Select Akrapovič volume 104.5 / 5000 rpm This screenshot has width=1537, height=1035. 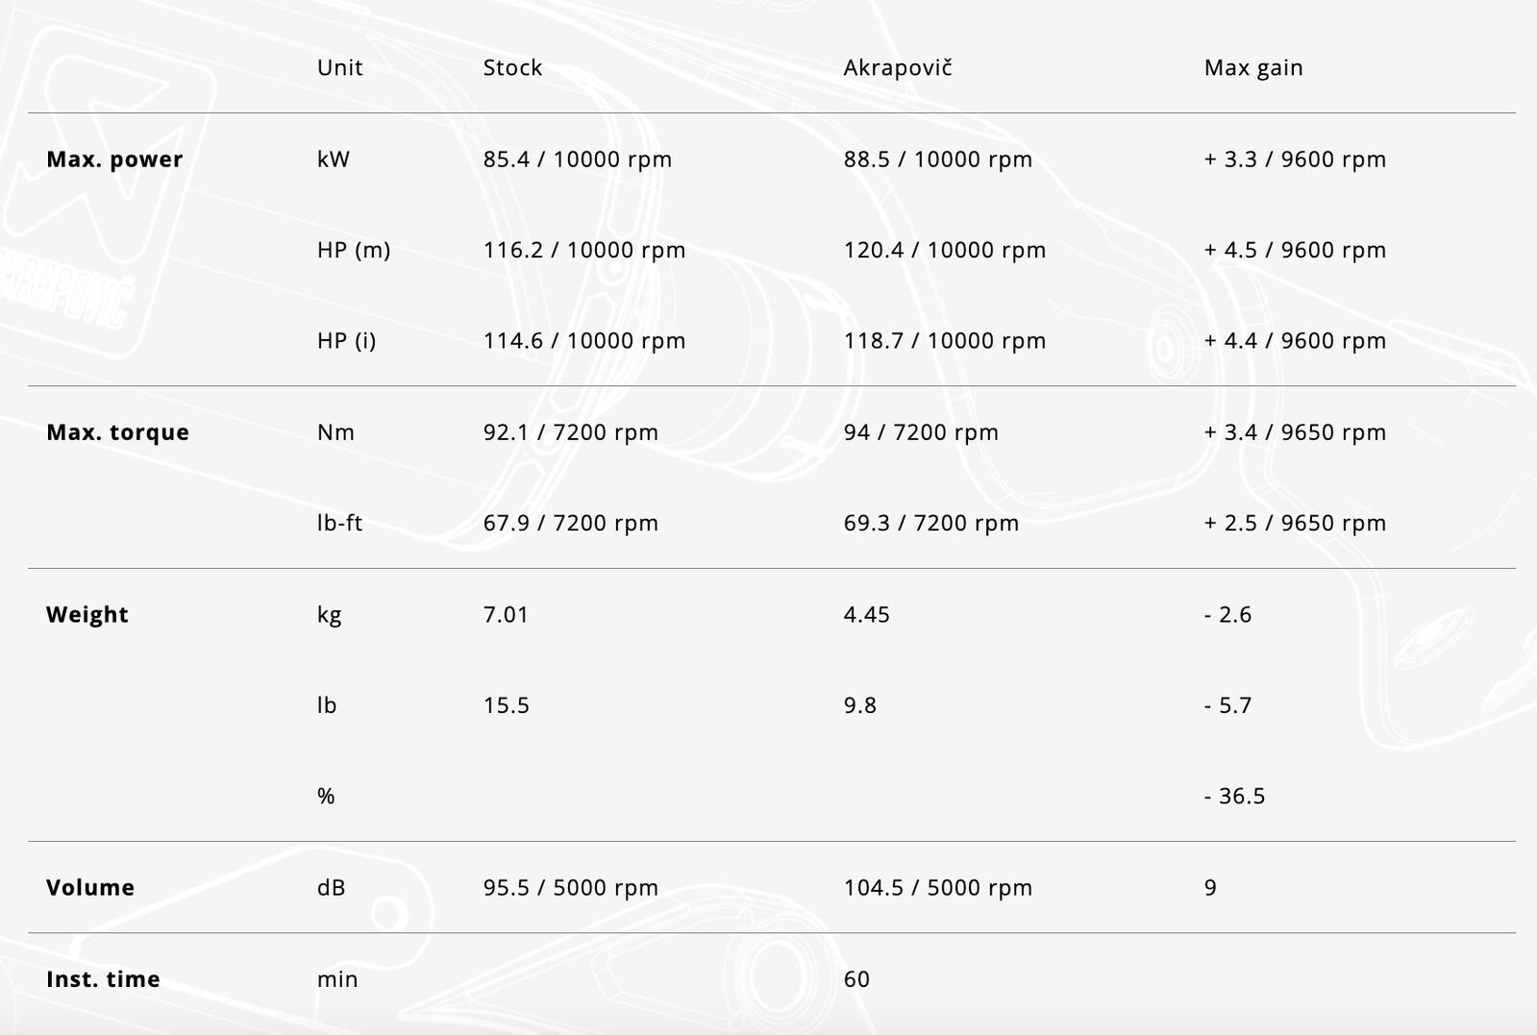point(938,887)
